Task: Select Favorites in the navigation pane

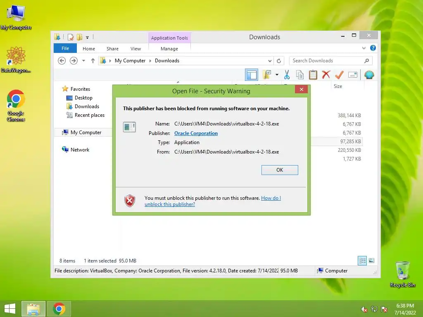Action: coord(80,89)
